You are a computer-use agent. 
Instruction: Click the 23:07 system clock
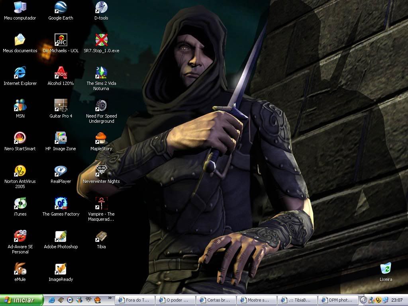(x=397, y=300)
